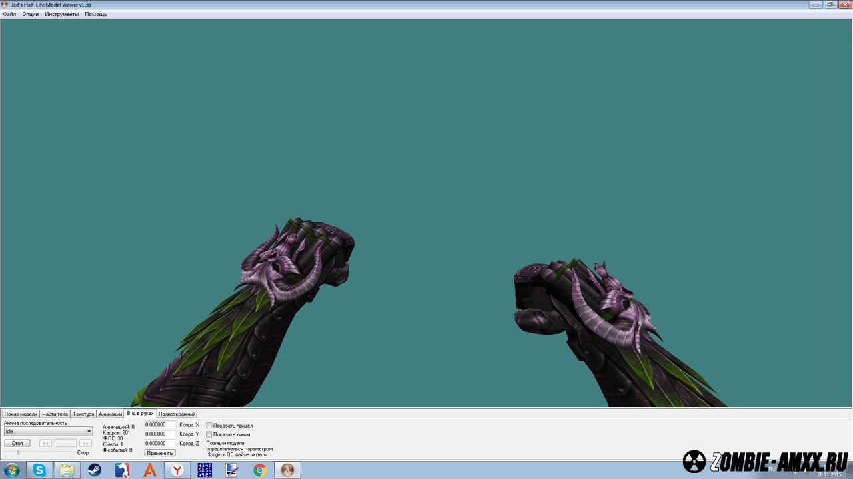
Task: Click the Смеси: 1 info text
Action: pyautogui.click(x=113, y=444)
